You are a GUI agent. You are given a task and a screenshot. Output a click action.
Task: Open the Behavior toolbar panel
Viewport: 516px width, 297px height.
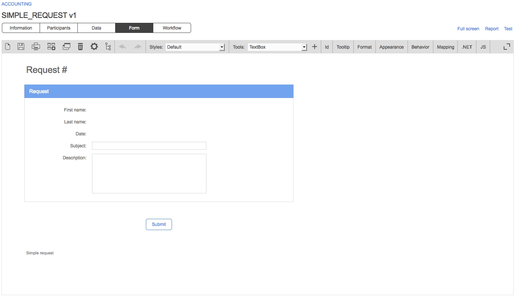point(420,47)
